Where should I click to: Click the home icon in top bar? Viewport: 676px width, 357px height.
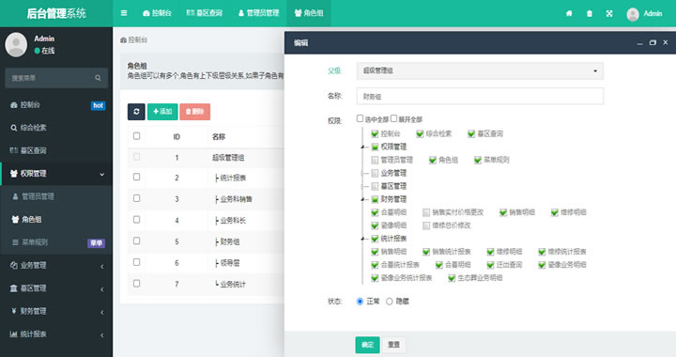[569, 13]
